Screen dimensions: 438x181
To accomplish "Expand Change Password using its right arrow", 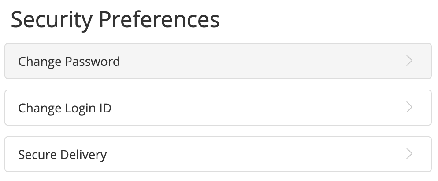I will pyautogui.click(x=409, y=61).
